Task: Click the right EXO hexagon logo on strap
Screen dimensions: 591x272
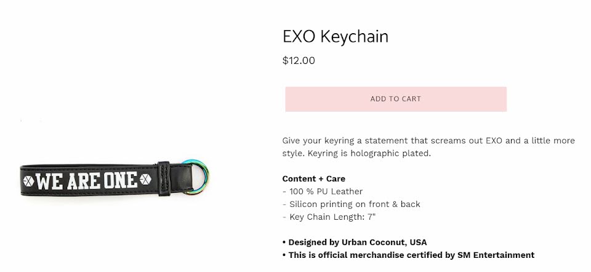Action: click(145, 179)
